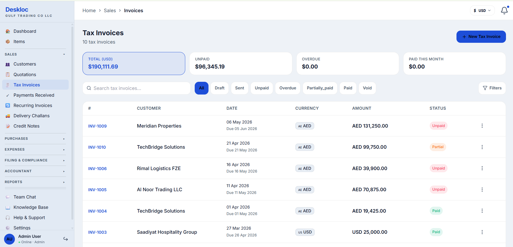Open invoice INV-1003

[x=97, y=232]
